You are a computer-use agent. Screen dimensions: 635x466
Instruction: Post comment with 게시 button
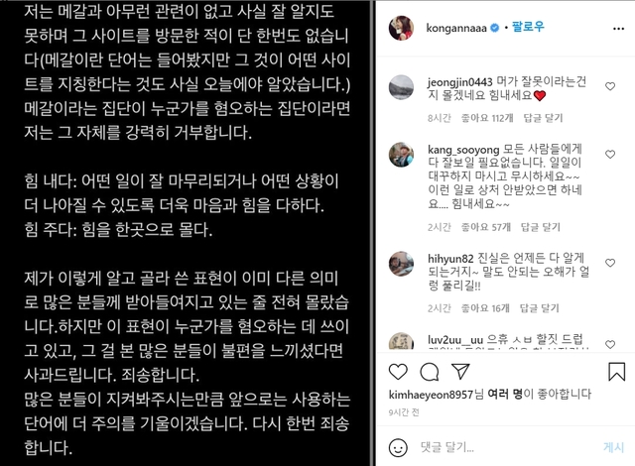click(613, 447)
